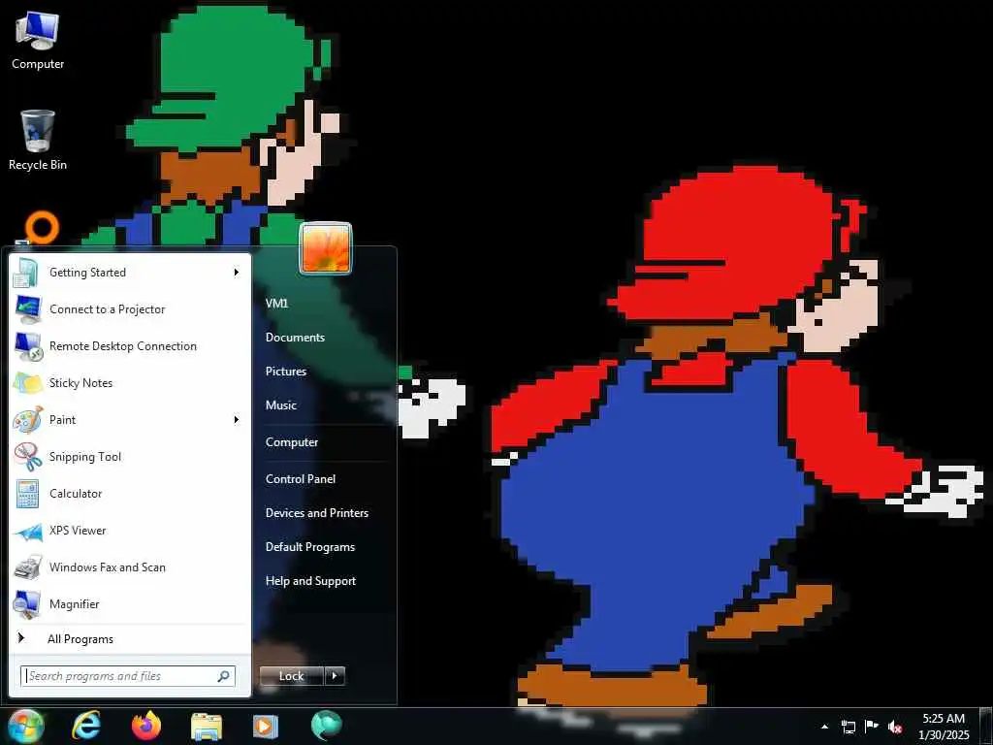Open Windows Media Player from taskbar

pyautogui.click(x=266, y=727)
